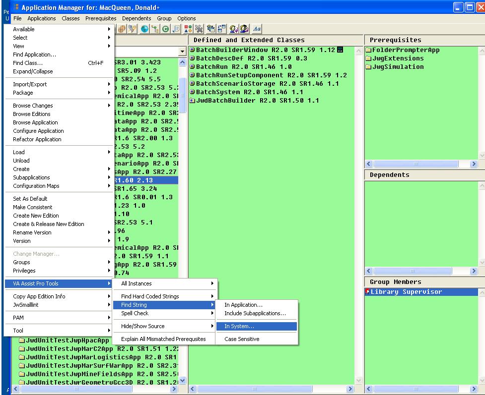Click the blue globe toolbar icon
This screenshot has width=485, height=395.
pos(144,29)
